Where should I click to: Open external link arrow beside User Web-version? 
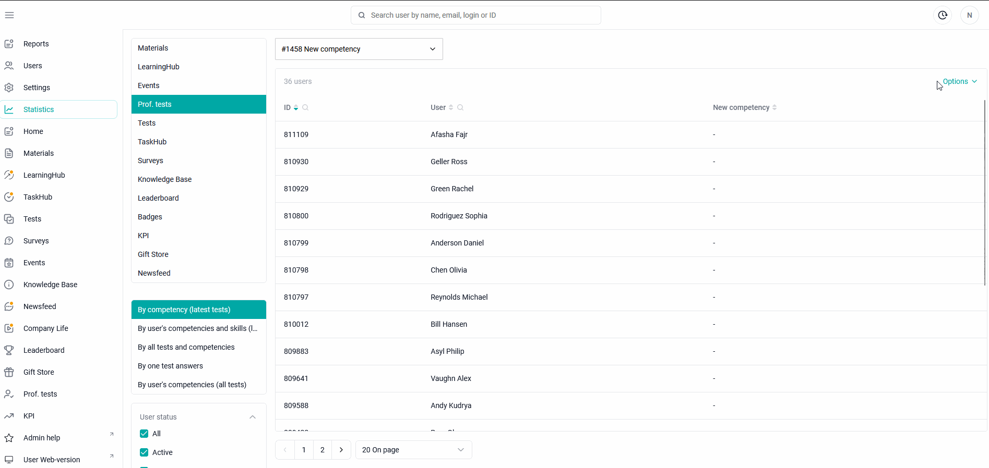pos(111,456)
